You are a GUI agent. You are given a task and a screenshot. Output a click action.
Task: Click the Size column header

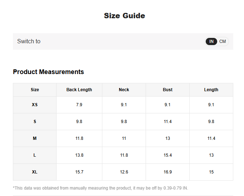click(35, 90)
